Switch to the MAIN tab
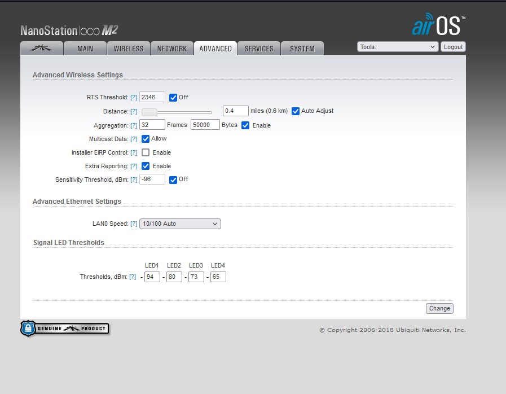 click(x=85, y=49)
